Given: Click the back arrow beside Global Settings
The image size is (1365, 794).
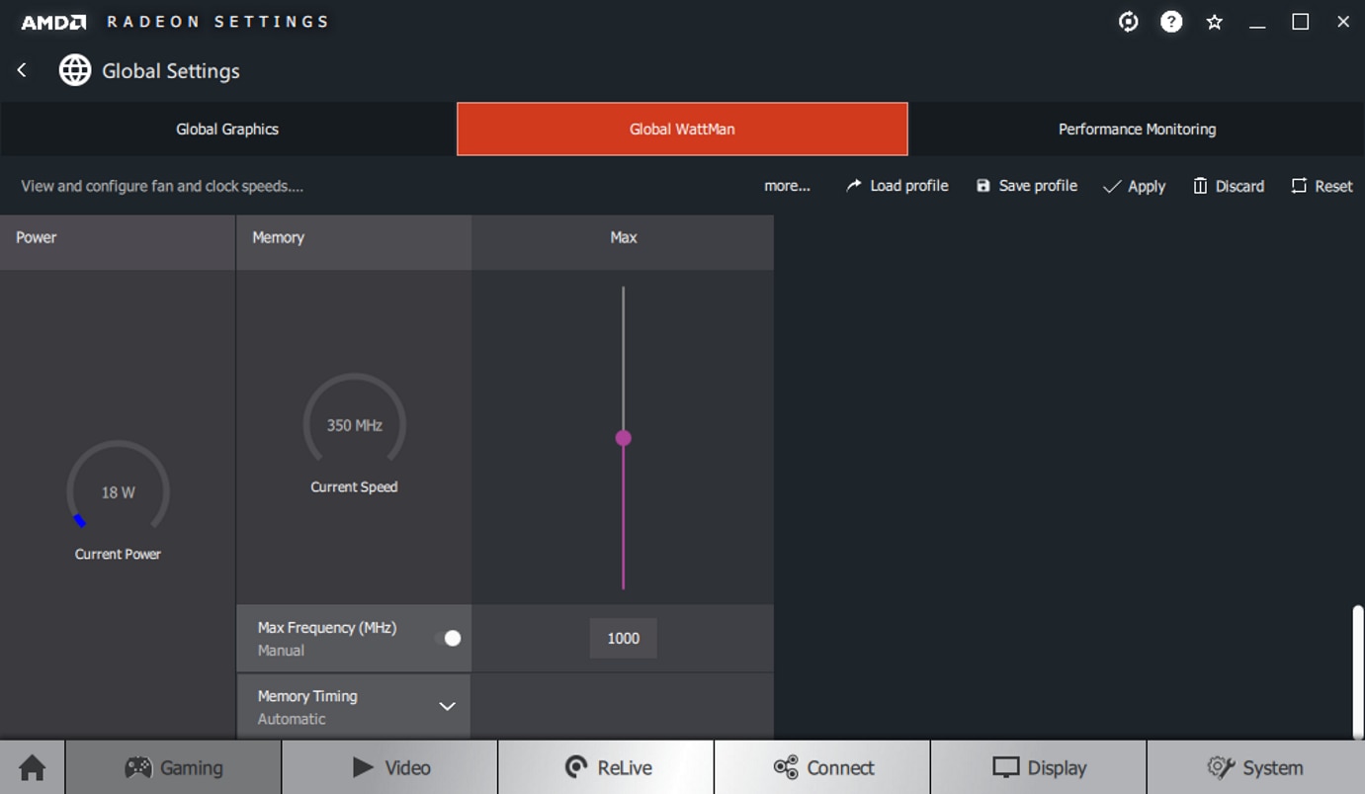Looking at the screenshot, I should pyautogui.click(x=22, y=70).
